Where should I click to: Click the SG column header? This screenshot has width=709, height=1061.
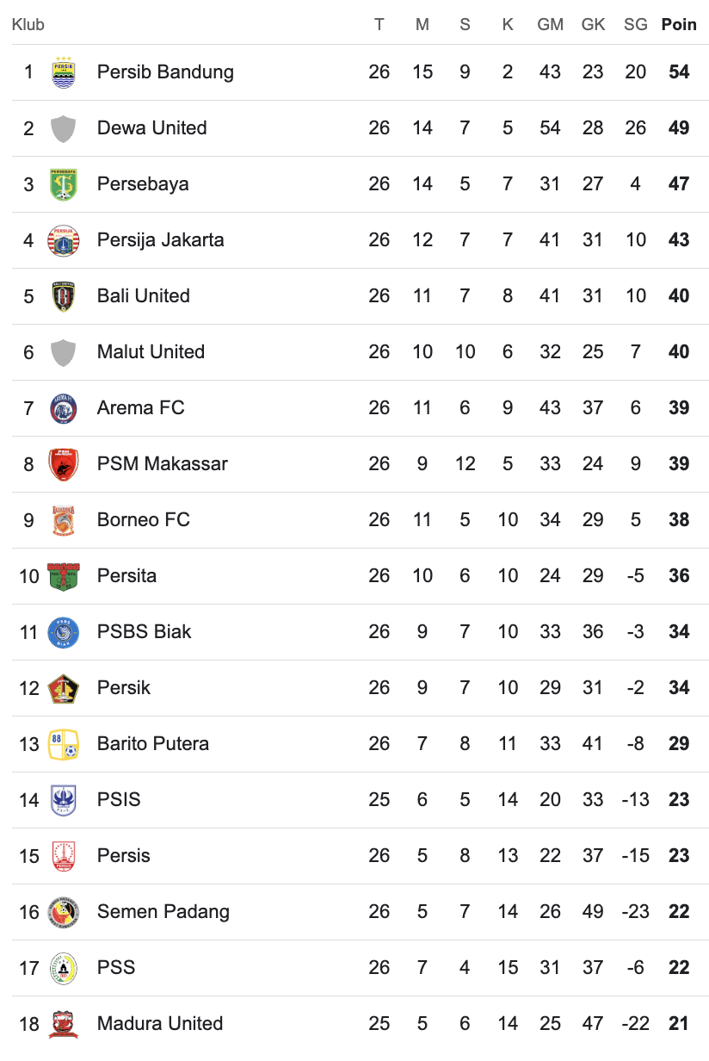coord(635,25)
